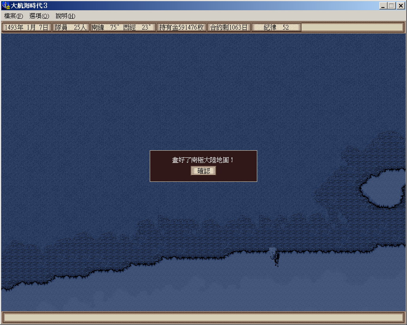Click the 持有金 591476枚 gold display

tap(181, 28)
